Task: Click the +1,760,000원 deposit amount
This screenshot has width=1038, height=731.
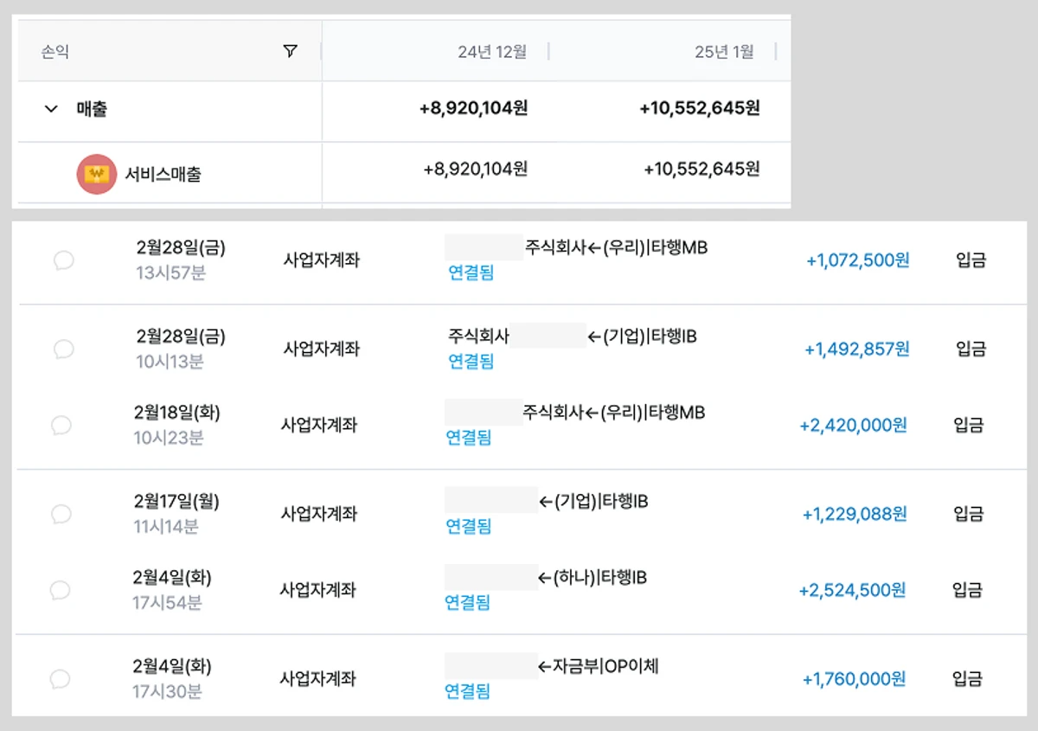Action: (854, 679)
